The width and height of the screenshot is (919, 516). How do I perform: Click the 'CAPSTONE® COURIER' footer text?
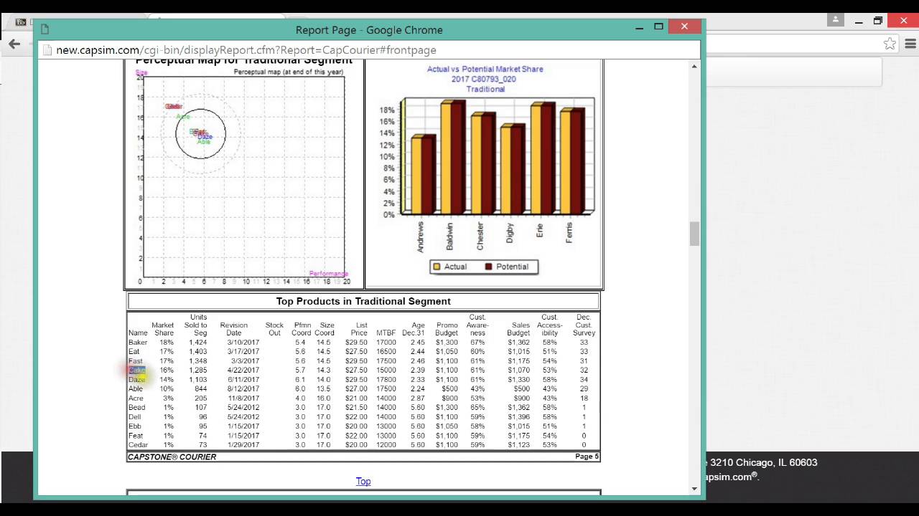pyautogui.click(x=172, y=457)
